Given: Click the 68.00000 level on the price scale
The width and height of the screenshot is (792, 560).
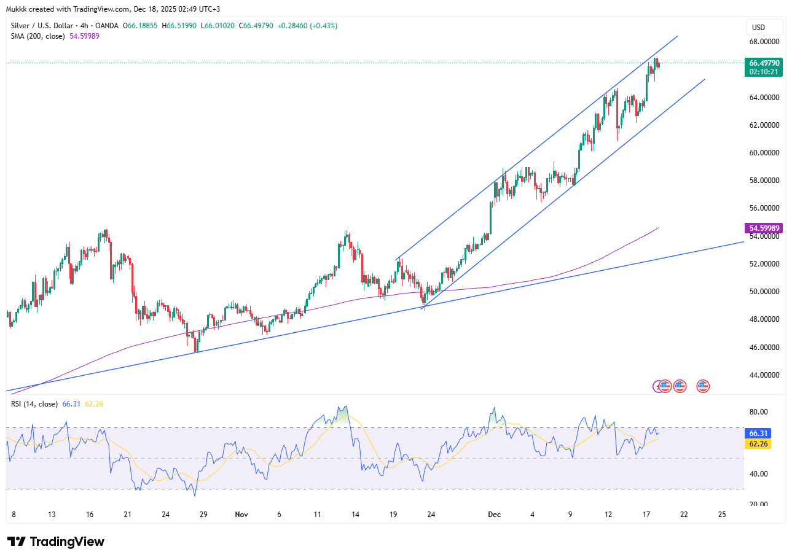Looking at the screenshot, I should pyautogui.click(x=764, y=42).
